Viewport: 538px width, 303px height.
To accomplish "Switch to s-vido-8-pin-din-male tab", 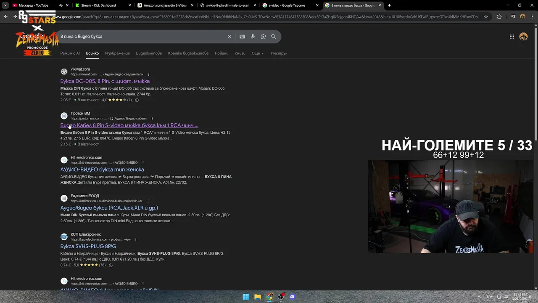I will tap(227, 5).
